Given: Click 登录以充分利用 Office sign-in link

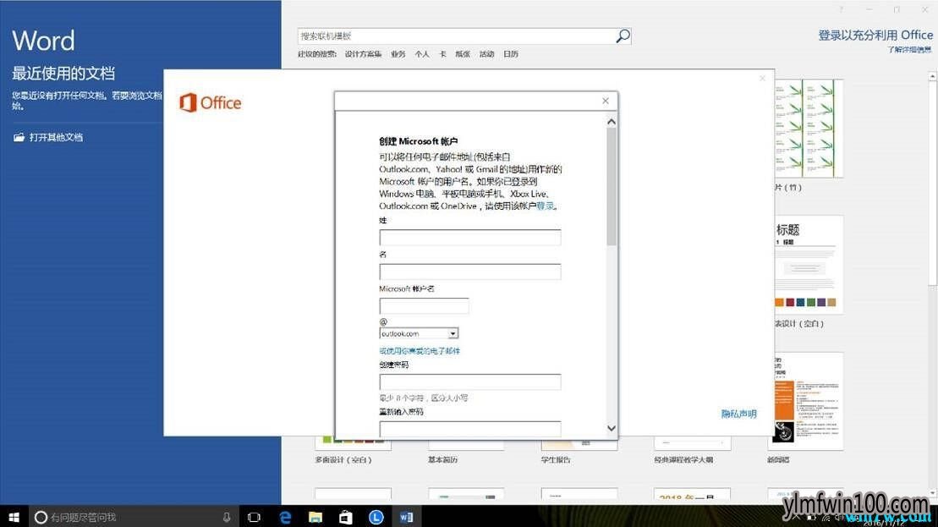Looking at the screenshot, I should pyautogui.click(x=875, y=36).
